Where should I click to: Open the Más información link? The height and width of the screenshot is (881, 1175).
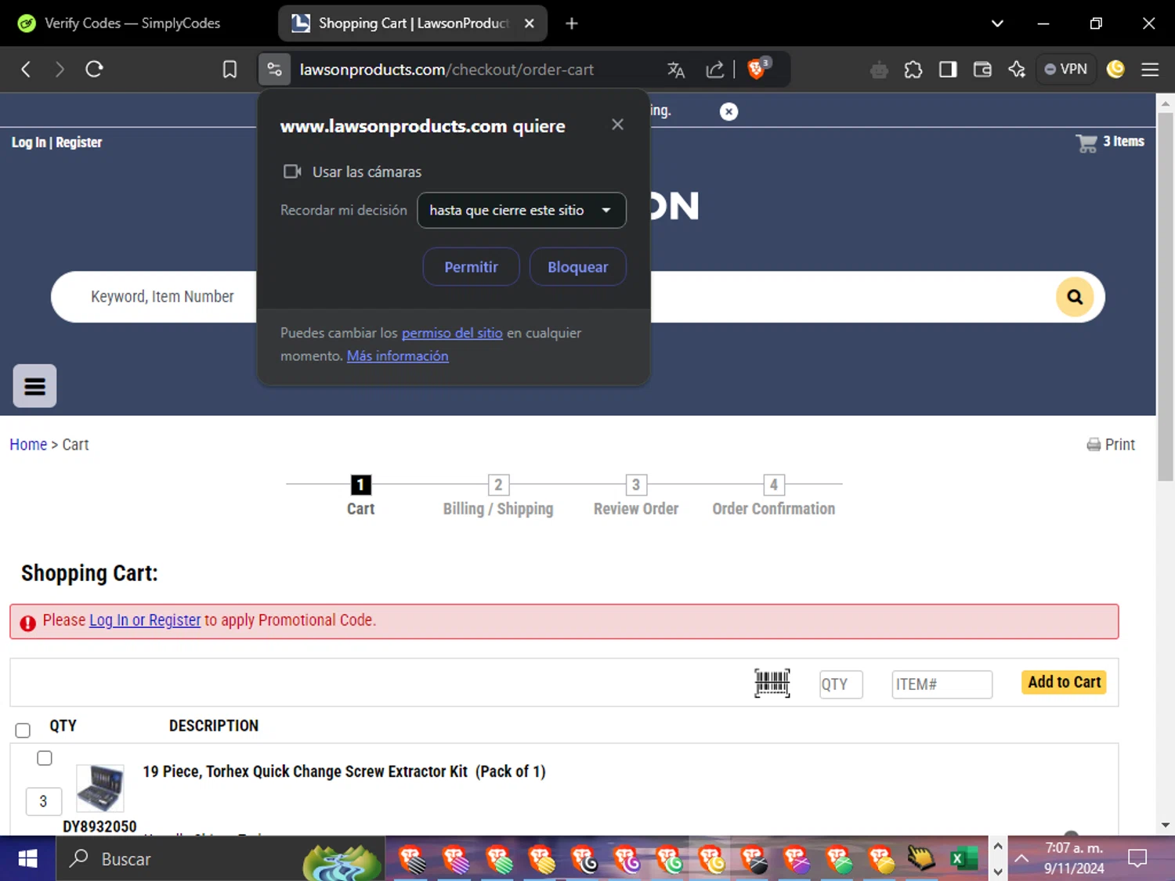pyautogui.click(x=398, y=356)
